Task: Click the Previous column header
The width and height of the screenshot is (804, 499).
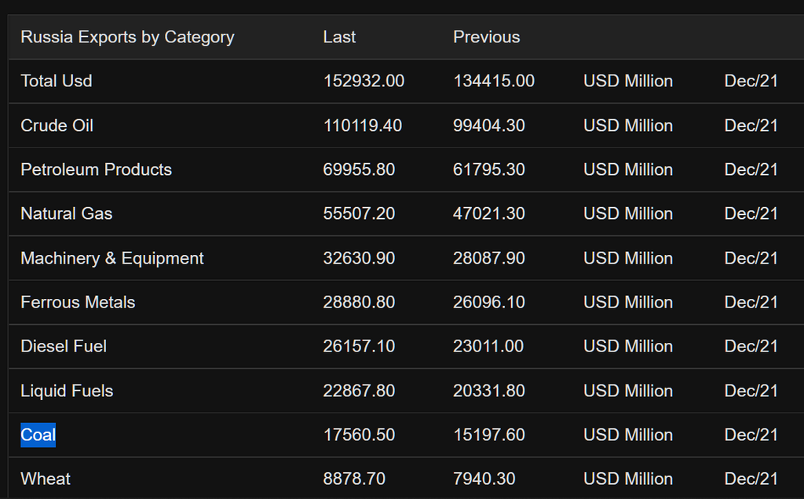Action: click(x=486, y=37)
